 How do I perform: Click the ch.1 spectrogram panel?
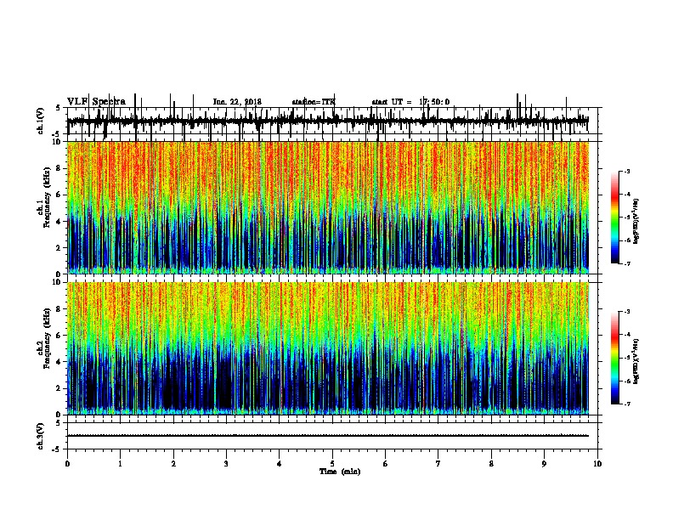coord(328,207)
